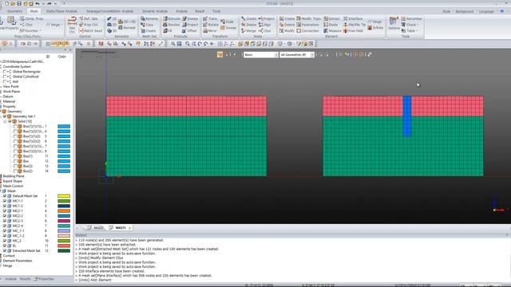
Task: Uncheck the Geometry Set-1 checkbox
Action: (5, 116)
